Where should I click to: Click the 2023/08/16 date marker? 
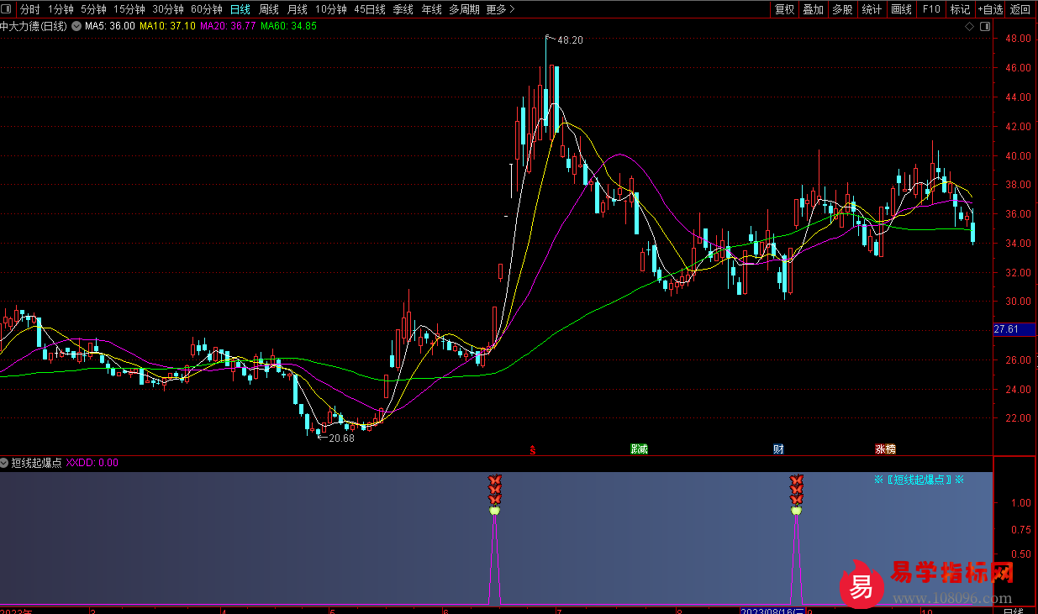click(x=772, y=611)
